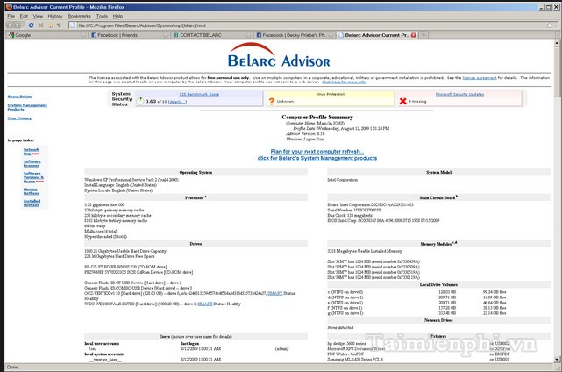Switch to the Facebook | Friends tab
This screenshot has height=372, width=562.
[x=129, y=35]
